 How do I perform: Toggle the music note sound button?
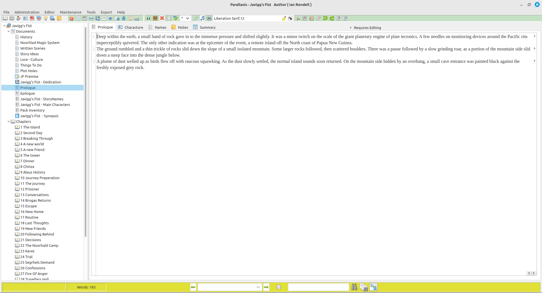[x=202, y=18]
